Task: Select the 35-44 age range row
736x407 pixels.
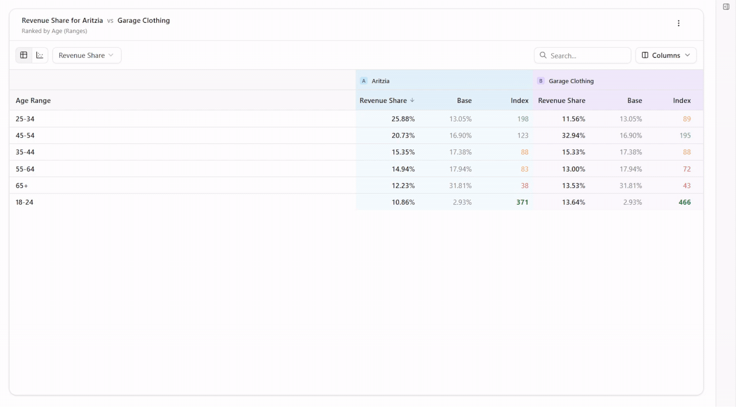Action: (x=356, y=152)
